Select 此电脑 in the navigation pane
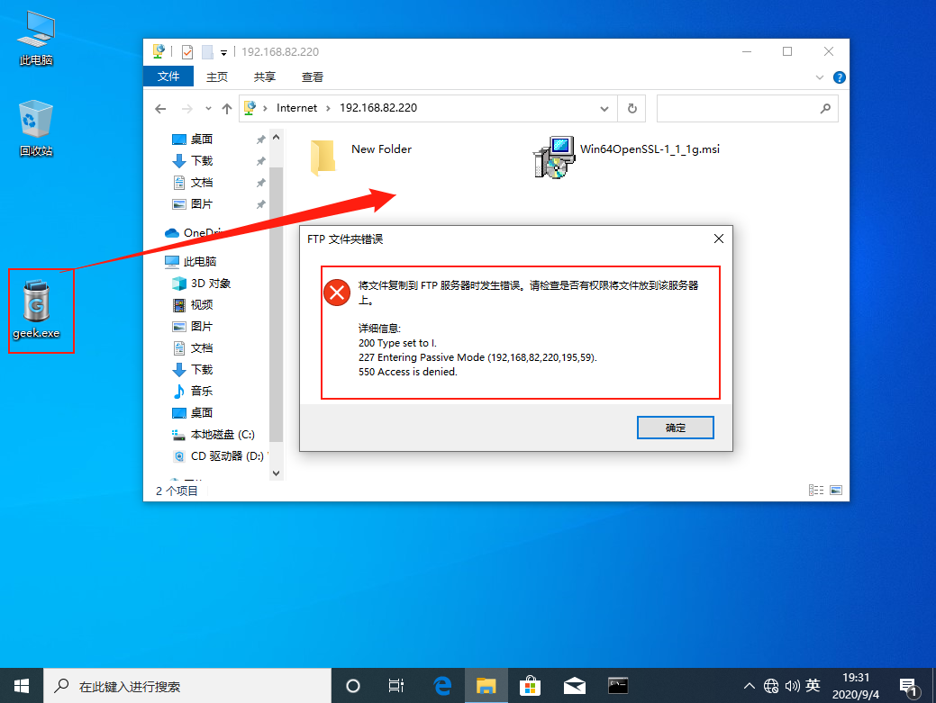Image resolution: width=936 pixels, height=703 pixels. tap(191, 261)
